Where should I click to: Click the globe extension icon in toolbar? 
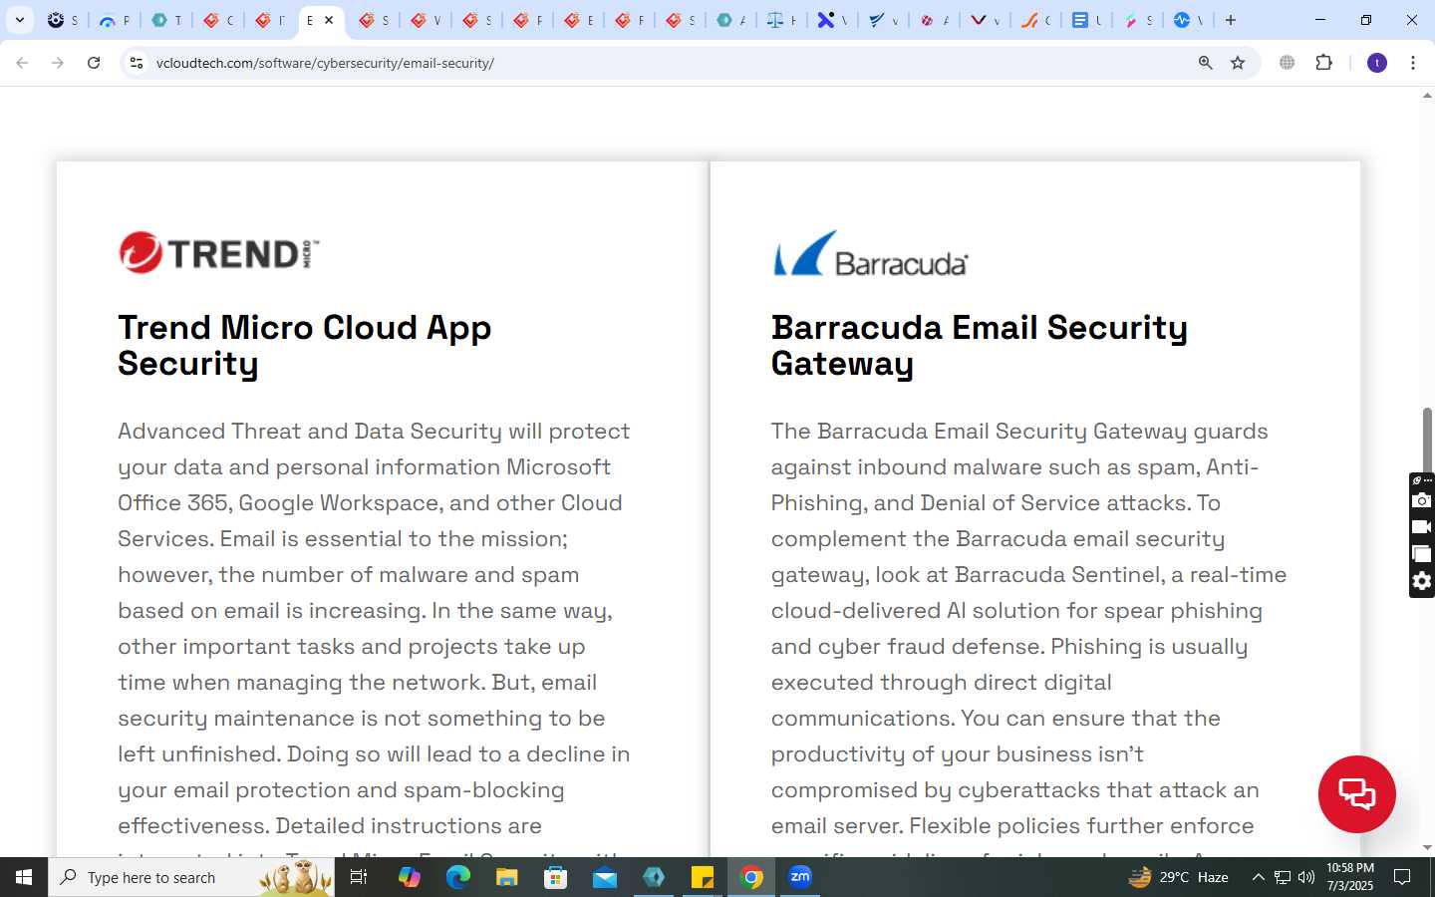pyautogui.click(x=1288, y=63)
